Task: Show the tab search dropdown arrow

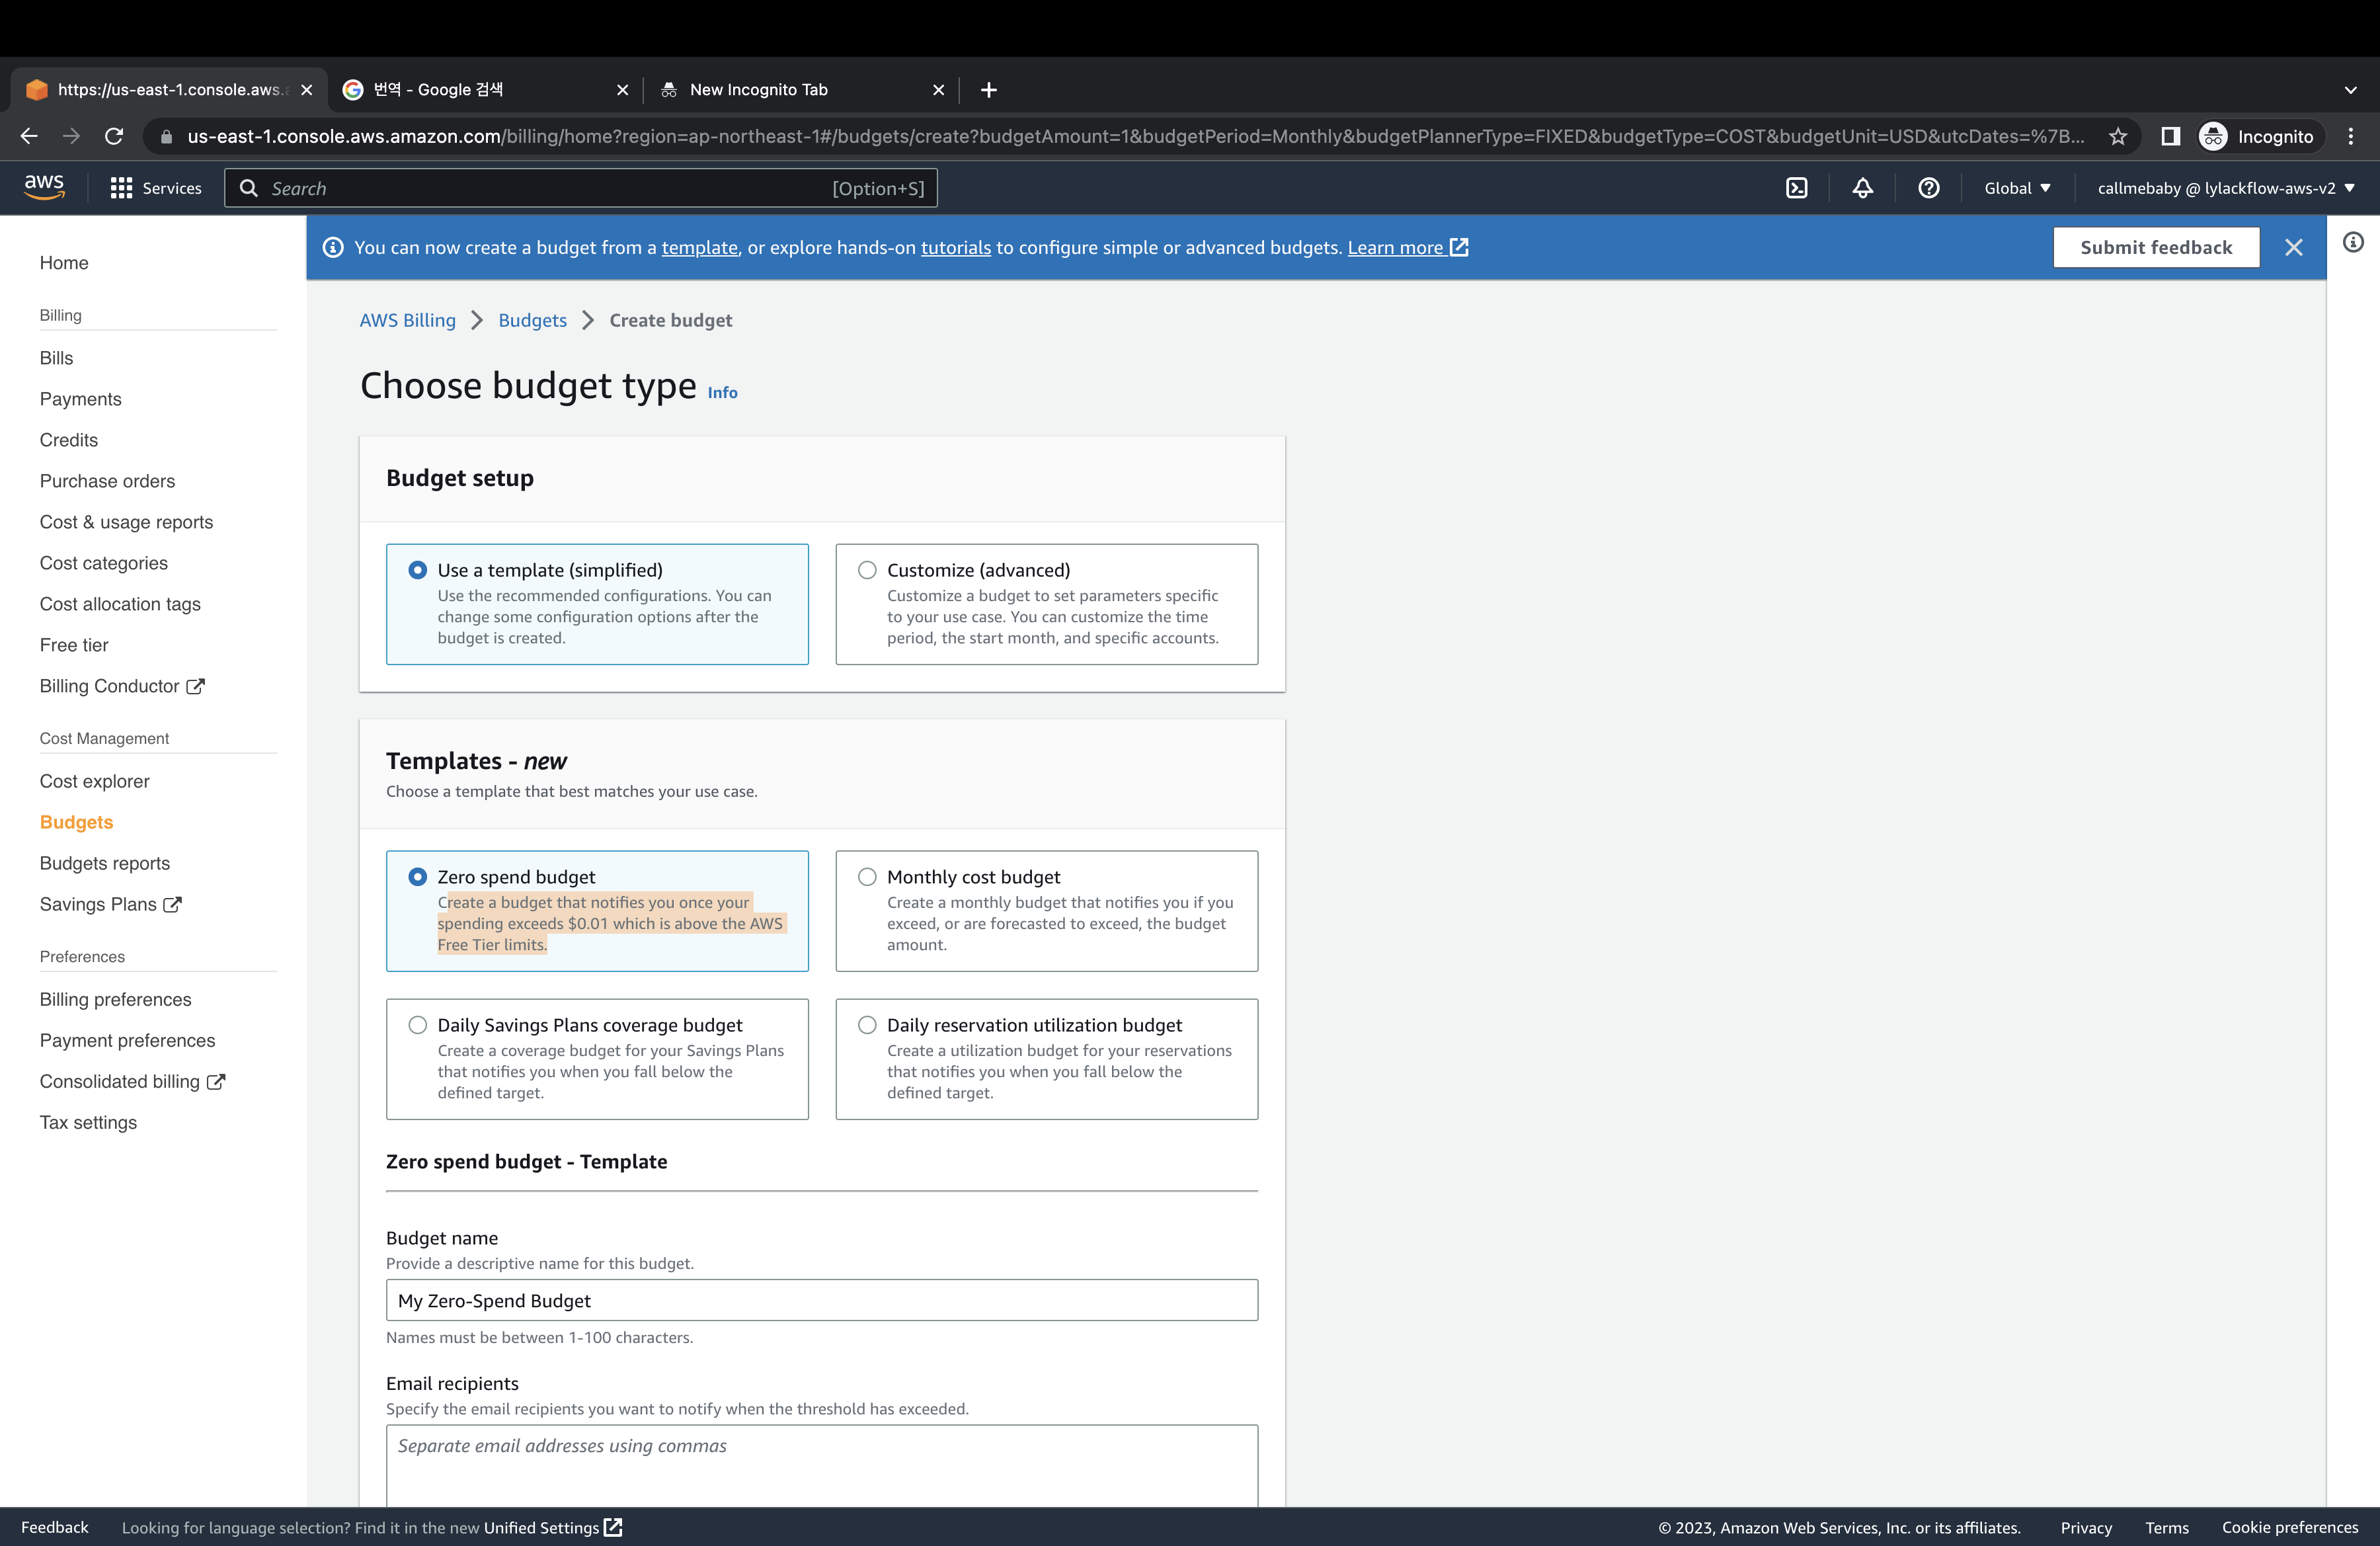Action: (x=2350, y=90)
